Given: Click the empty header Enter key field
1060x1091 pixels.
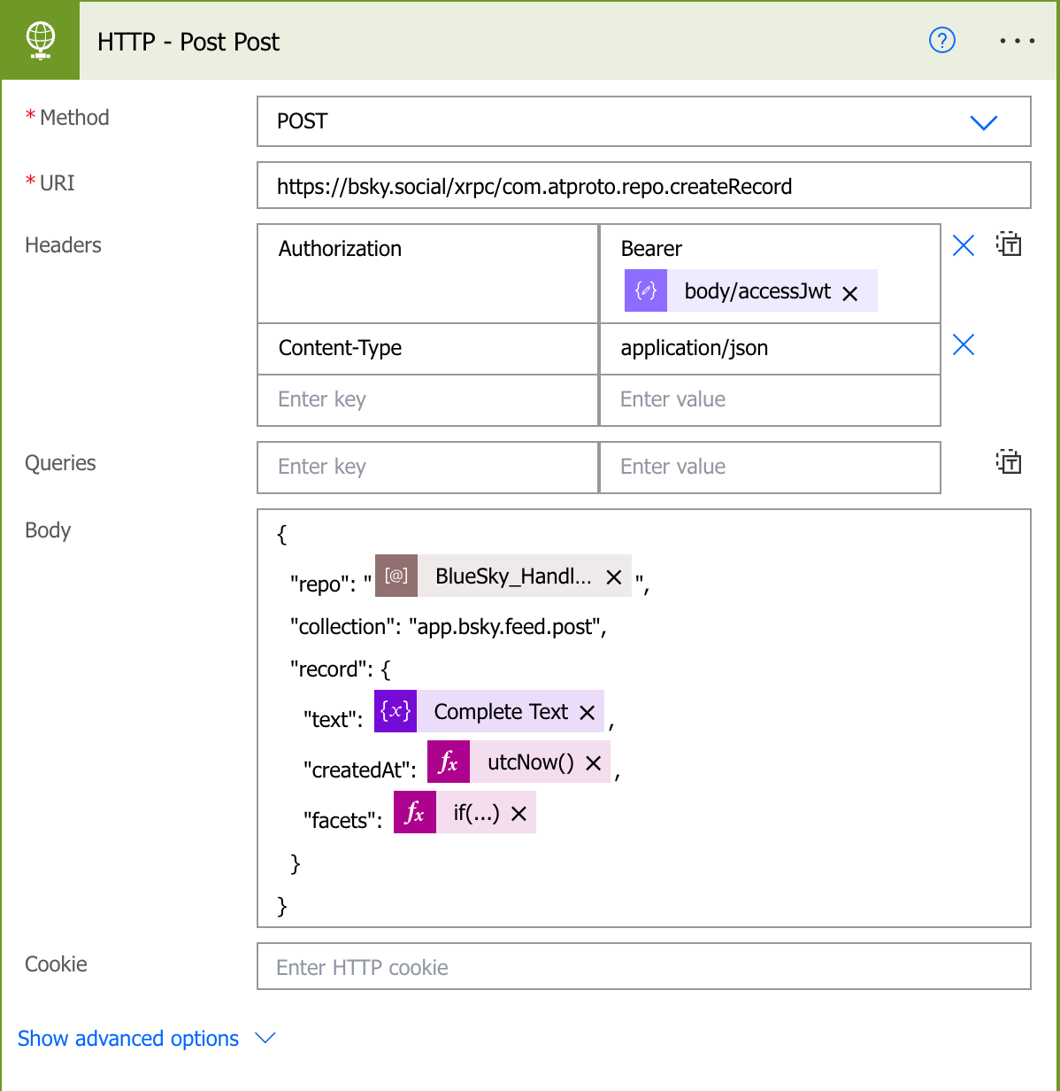Looking at the screenshot, I should pyautogui.click(x=427, y=399).
